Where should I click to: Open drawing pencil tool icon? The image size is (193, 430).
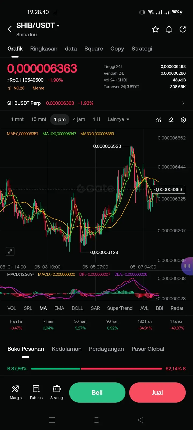(171, 120)
